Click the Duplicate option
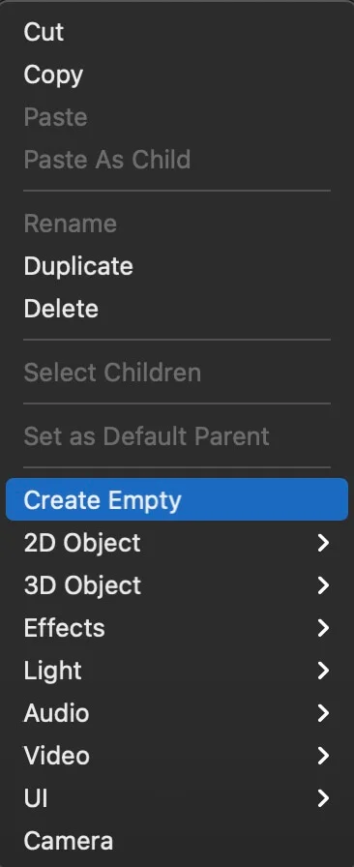 (x=177, y=266)
